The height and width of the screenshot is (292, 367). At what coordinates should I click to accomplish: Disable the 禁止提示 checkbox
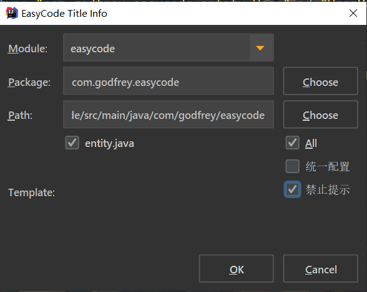click(x=292, y=189)
